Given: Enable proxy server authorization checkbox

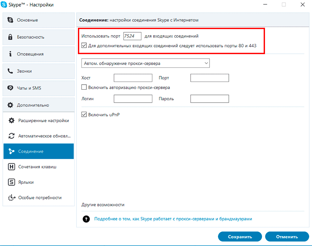Looking at the screenshot, I should click(84, 87).
